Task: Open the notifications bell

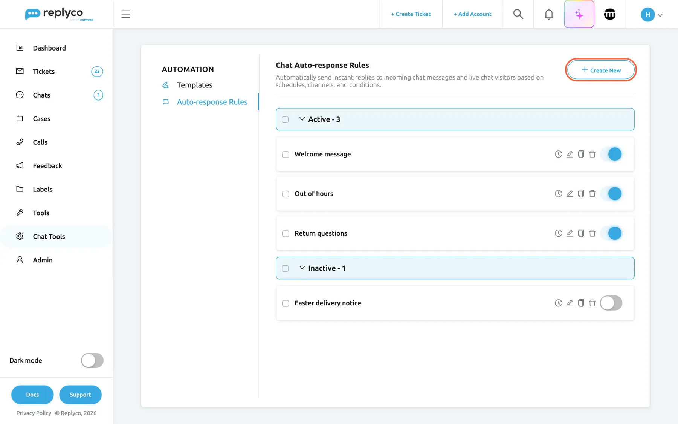Action: click(x=549, y=14)
